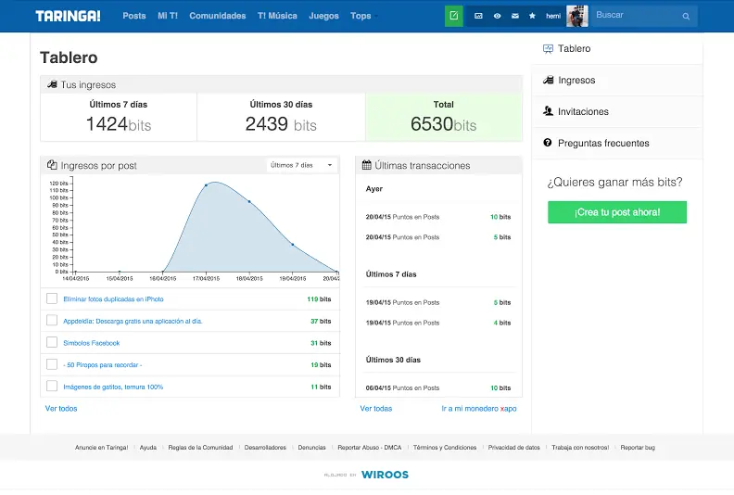Click the ¡Crea tu post ahora! button

[617, 212]
